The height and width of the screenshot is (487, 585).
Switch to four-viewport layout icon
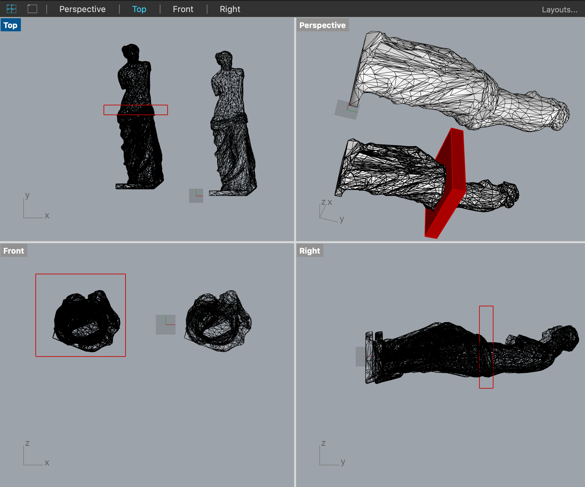tap(11, 9)
